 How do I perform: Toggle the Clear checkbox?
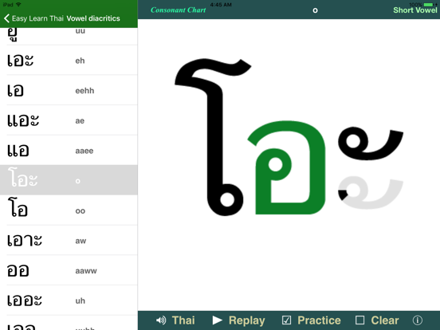tap(359, 320)
